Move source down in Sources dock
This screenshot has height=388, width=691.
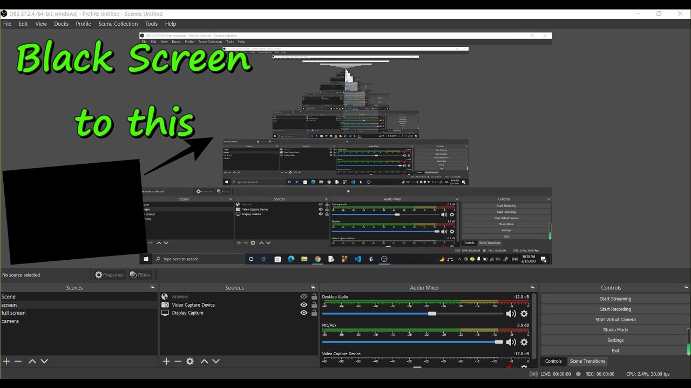(216, 362)
